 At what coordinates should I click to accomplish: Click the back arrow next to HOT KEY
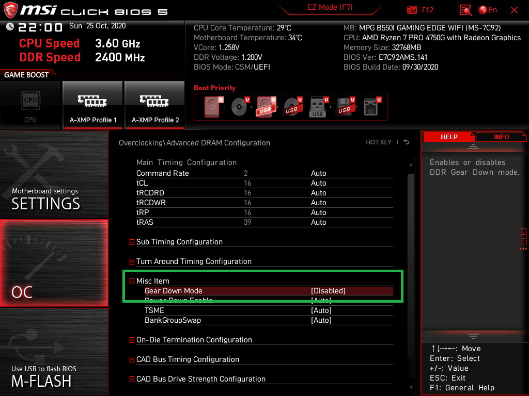[407, 142]
